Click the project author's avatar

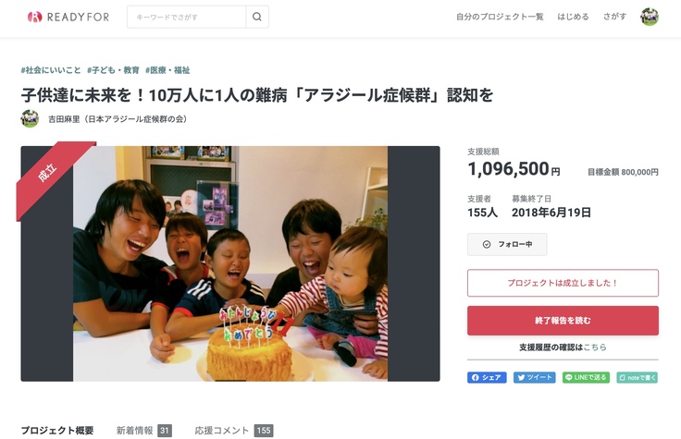[x=30, y=118]
